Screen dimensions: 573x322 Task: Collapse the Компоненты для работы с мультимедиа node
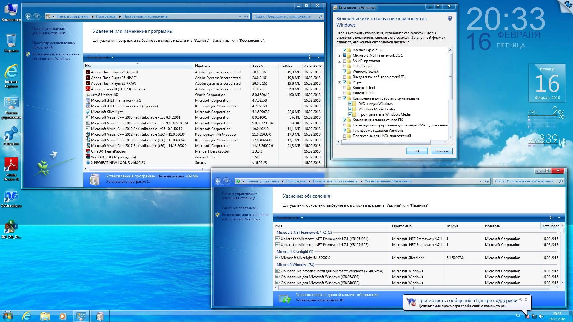click(339, 98)
